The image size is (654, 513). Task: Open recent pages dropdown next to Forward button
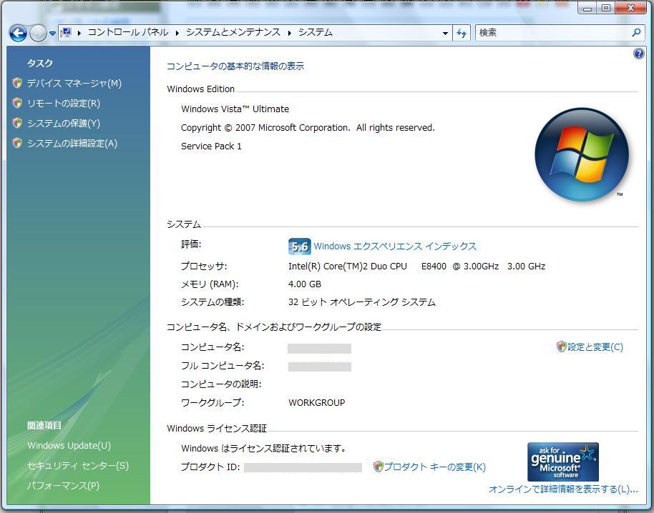tap(52, 34)
